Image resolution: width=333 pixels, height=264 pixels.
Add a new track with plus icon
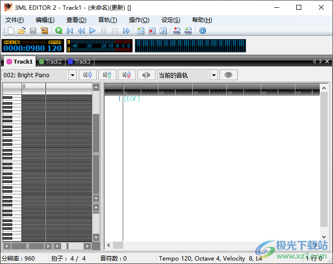[x=141, y=31]
